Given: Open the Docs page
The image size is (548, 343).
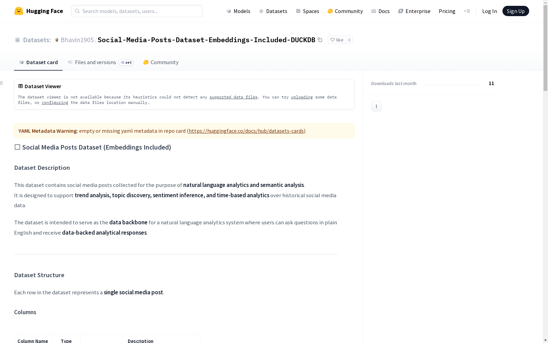Looking at the screenshot, I should [x=381, y=11].
